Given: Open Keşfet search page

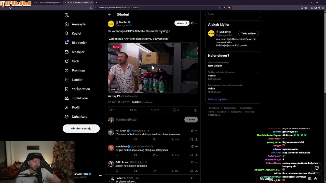Looking at the screenshot, I should (x=73, y=33).
